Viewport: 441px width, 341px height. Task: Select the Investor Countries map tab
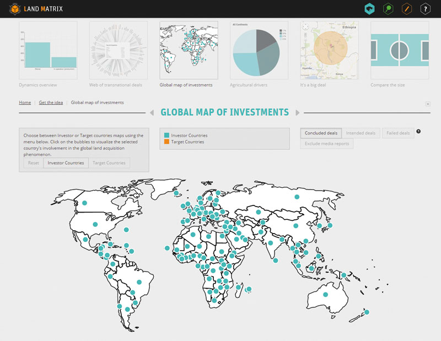coord(66,163)
